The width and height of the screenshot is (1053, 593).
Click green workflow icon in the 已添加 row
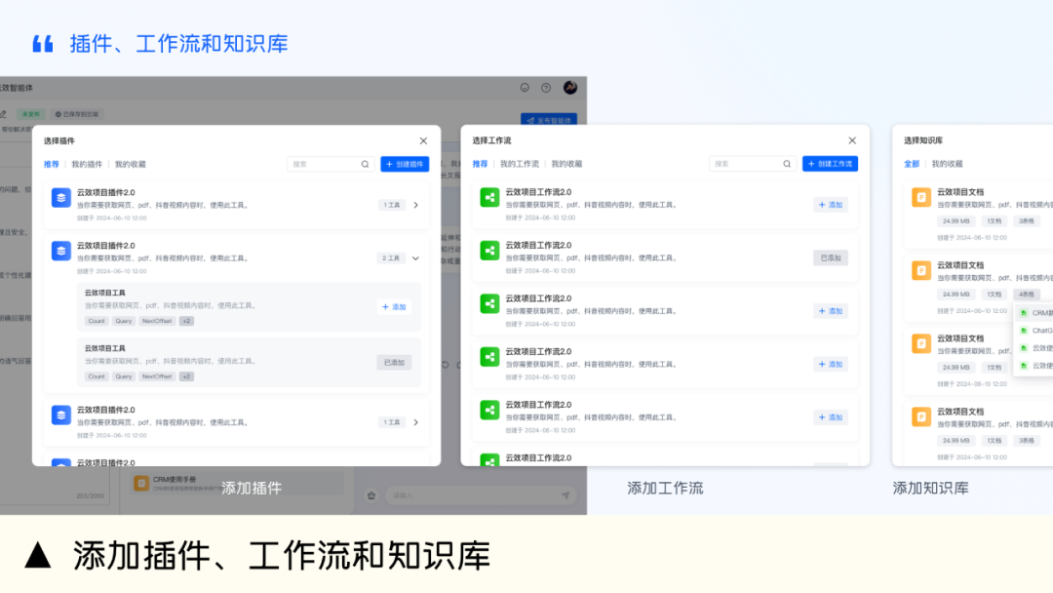click(489, 252)
